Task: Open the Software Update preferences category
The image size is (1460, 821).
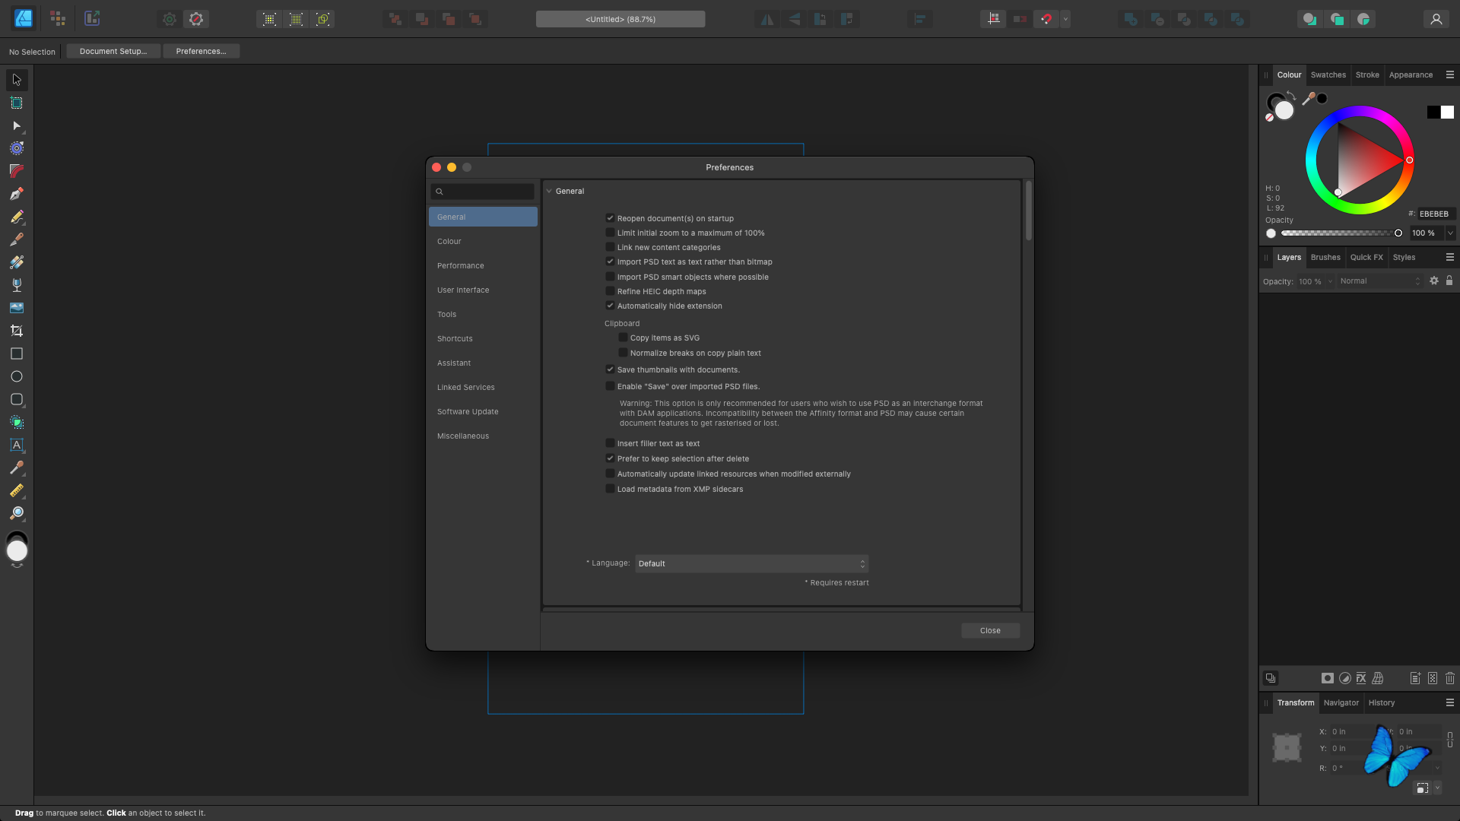Action: tap(483, 411)
